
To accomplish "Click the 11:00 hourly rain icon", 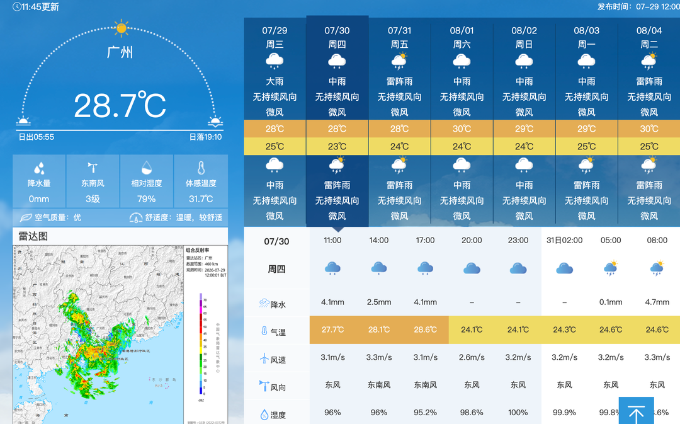I will pos(332,268).
